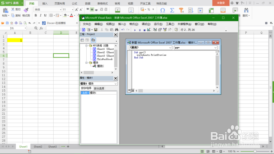Open the font name dropdown showing 宋体

pos(61,10)
